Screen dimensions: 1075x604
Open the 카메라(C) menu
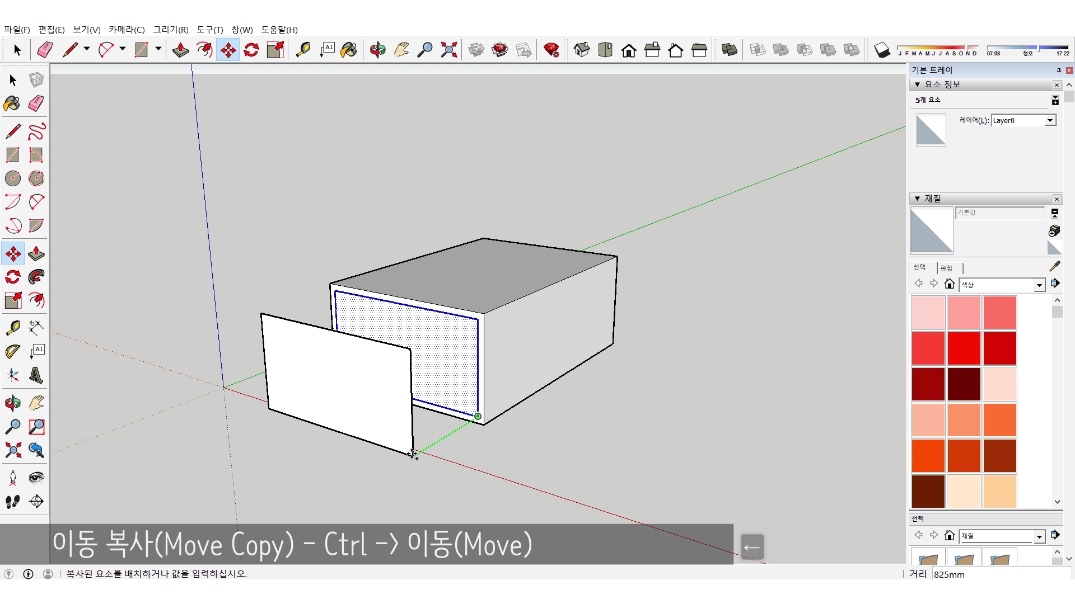click(127, 30)
